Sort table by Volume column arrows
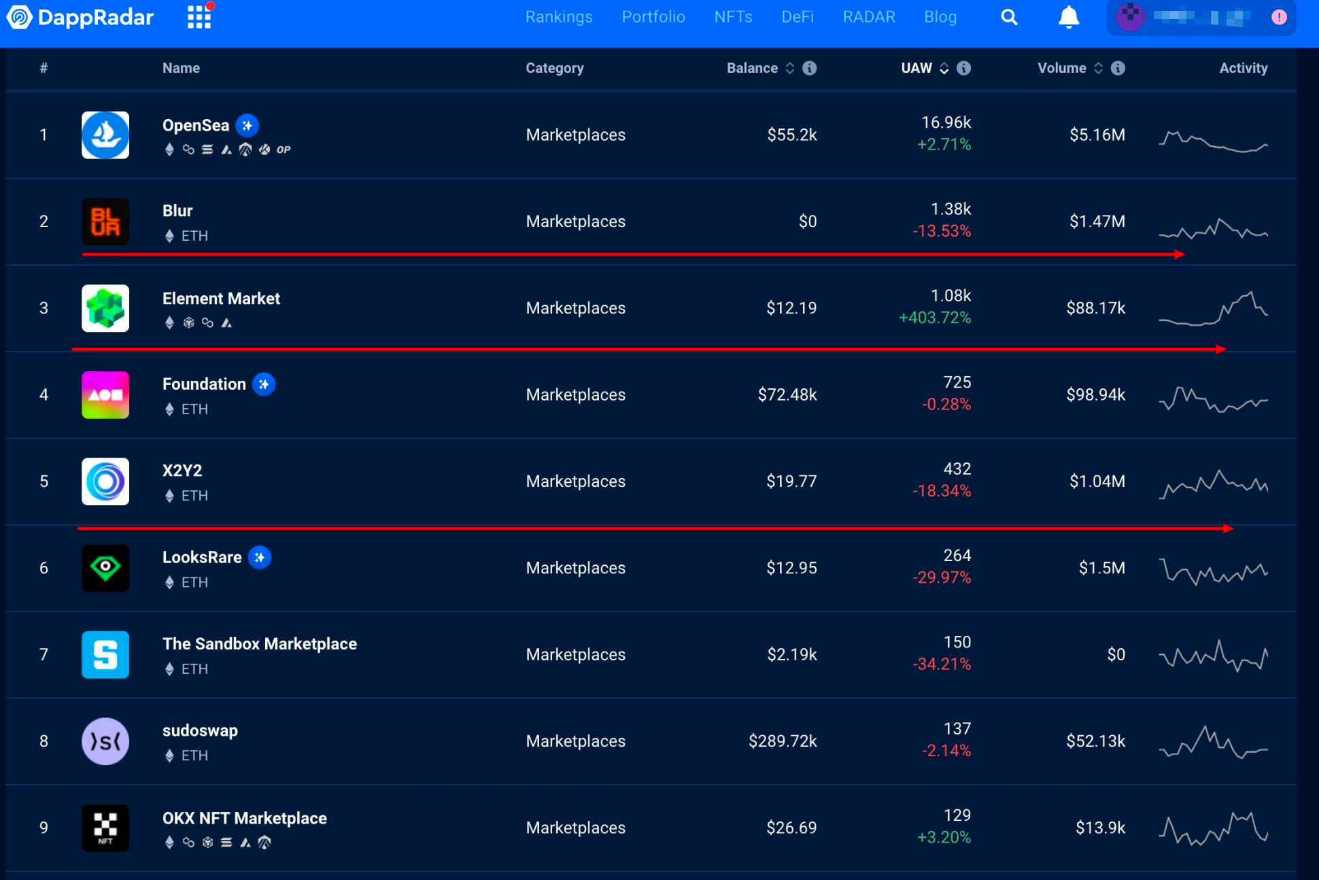Screen dimensions: 1319x880 tap(1098, 68)
